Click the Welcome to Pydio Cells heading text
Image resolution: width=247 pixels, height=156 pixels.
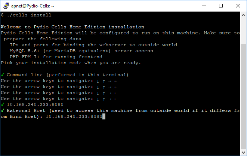(72, 27)
